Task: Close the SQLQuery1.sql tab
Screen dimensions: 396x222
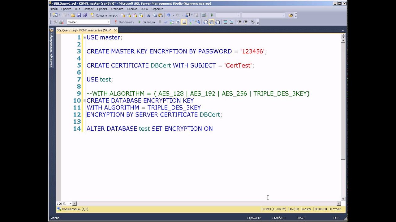Action: [x=115, y=30]
